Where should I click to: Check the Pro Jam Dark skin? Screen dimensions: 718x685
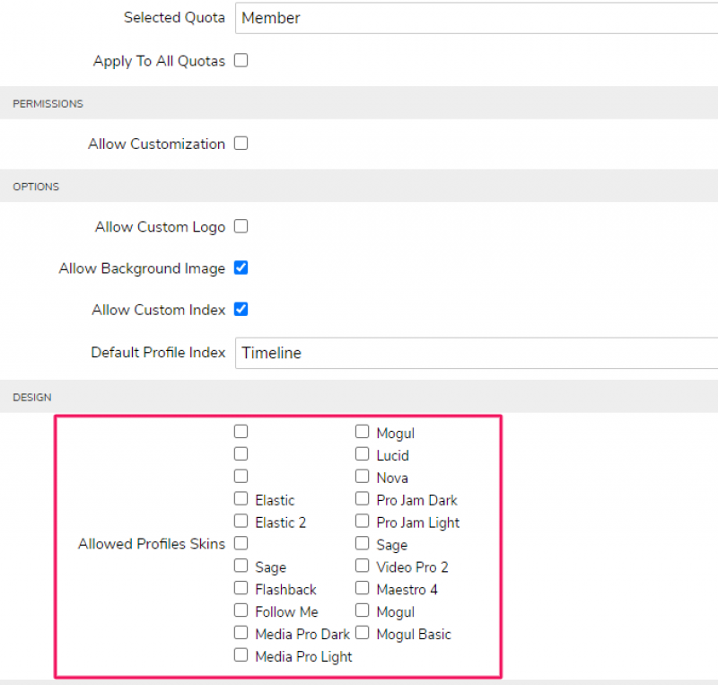[362, 499]
